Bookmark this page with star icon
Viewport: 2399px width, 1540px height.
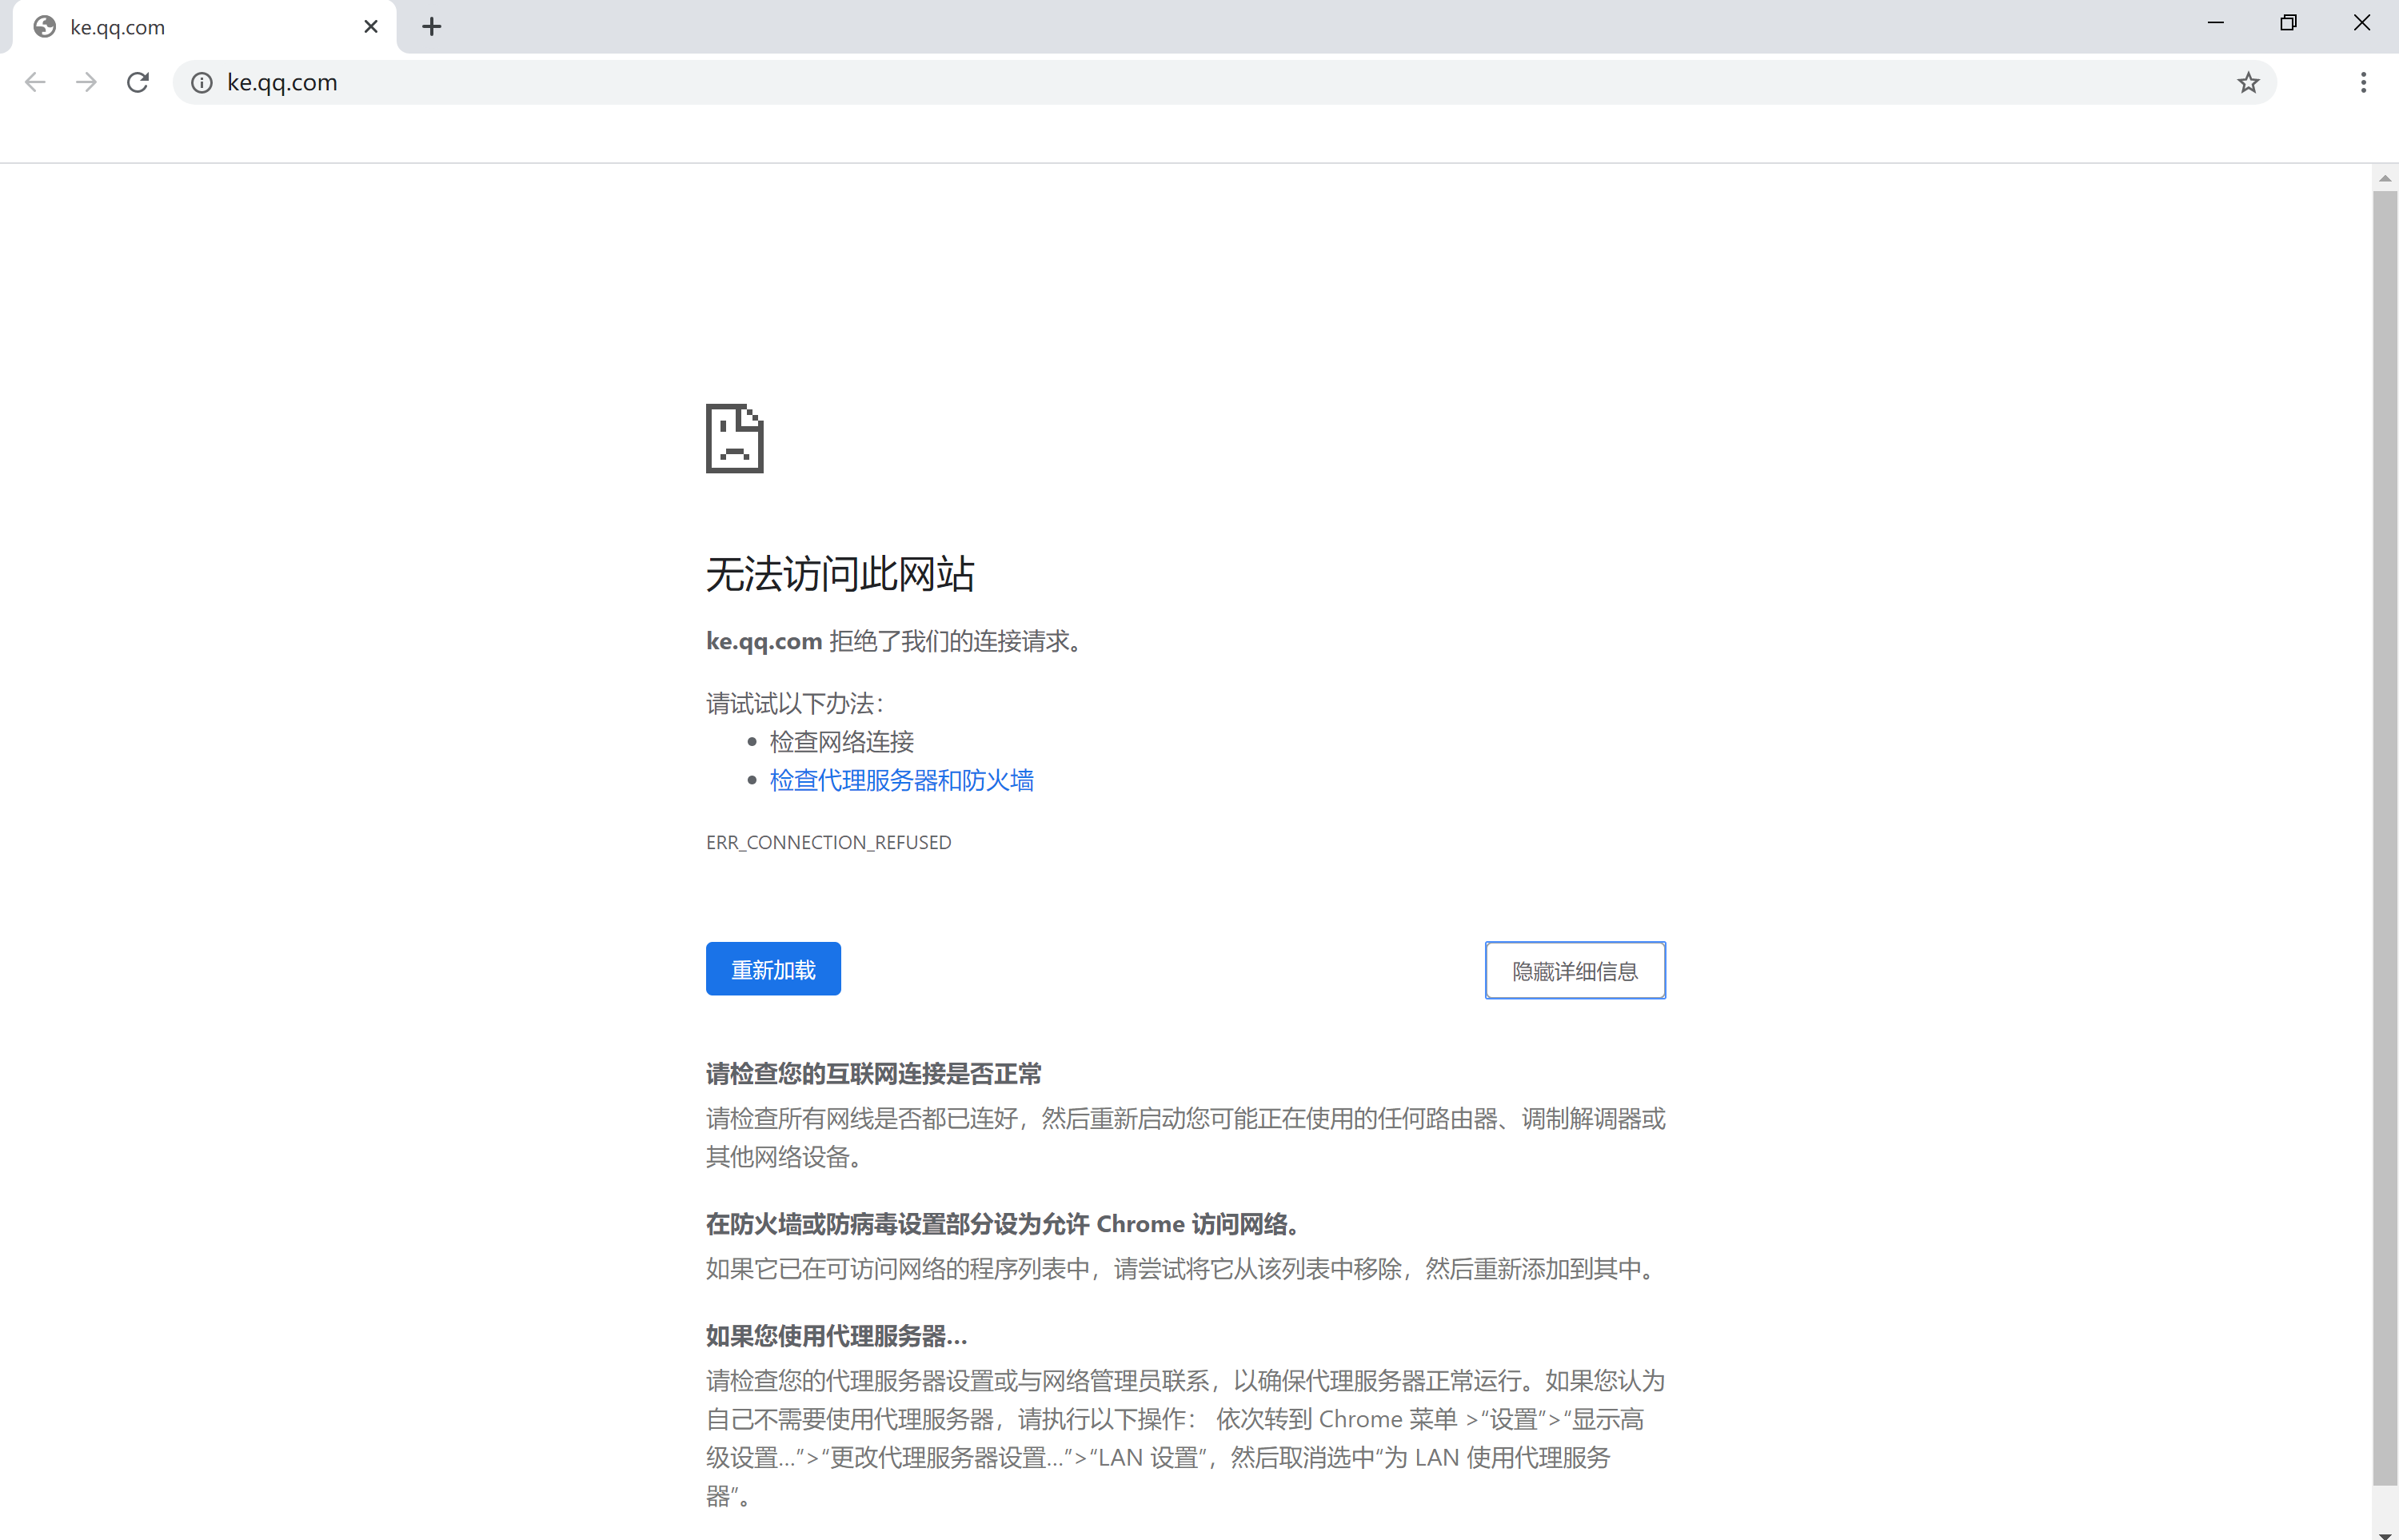(x=2248, y=83)
